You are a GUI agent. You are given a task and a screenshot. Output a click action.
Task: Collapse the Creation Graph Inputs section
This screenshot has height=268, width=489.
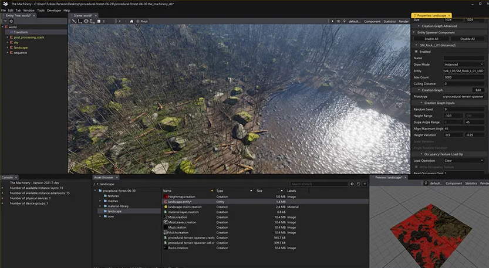tap(420, 103)
